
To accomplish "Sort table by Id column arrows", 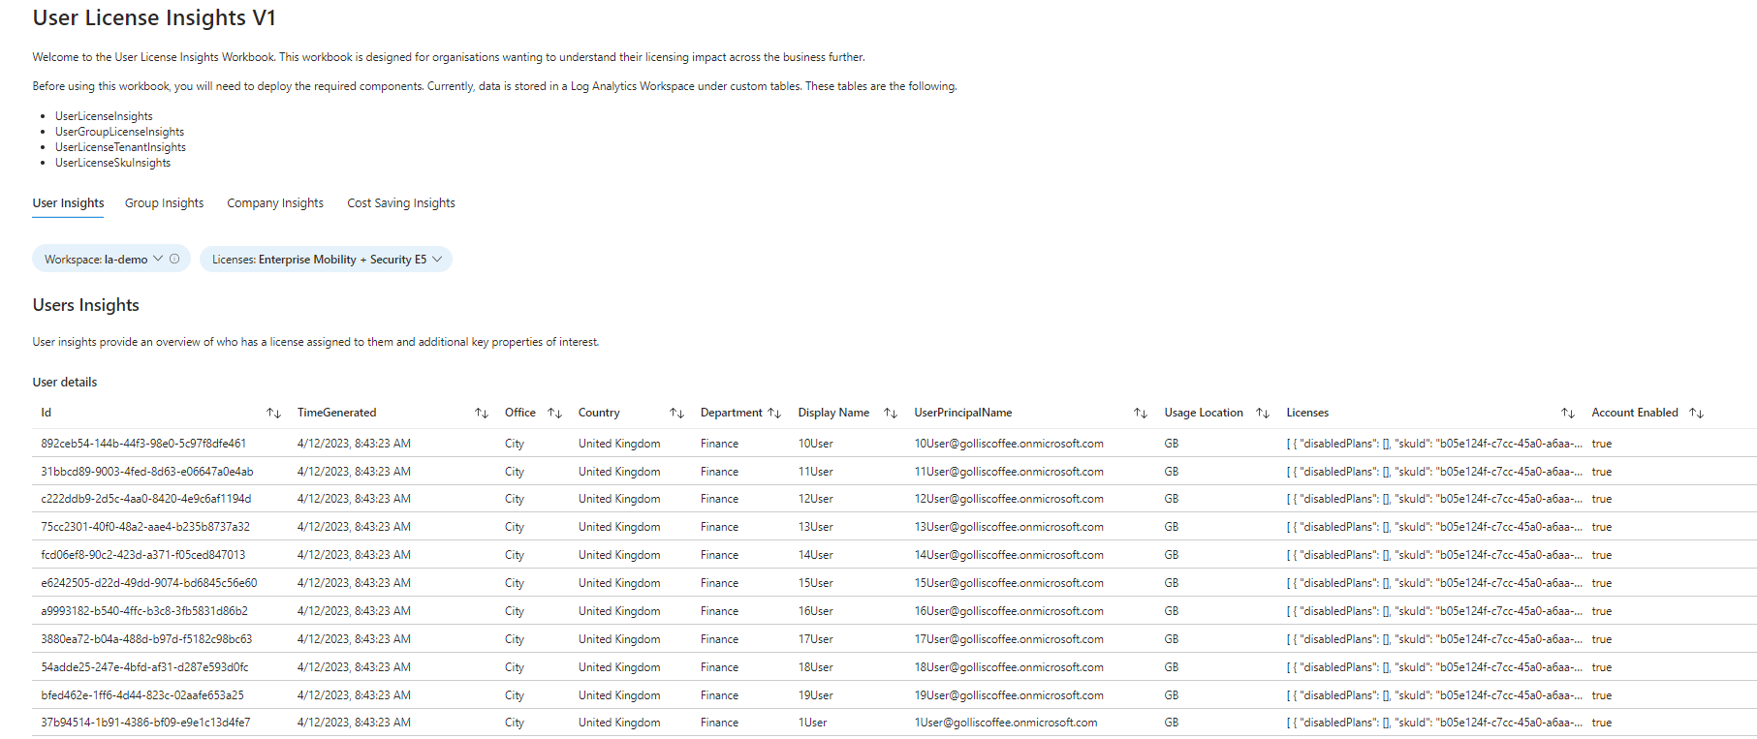I will tap(273, 414).
